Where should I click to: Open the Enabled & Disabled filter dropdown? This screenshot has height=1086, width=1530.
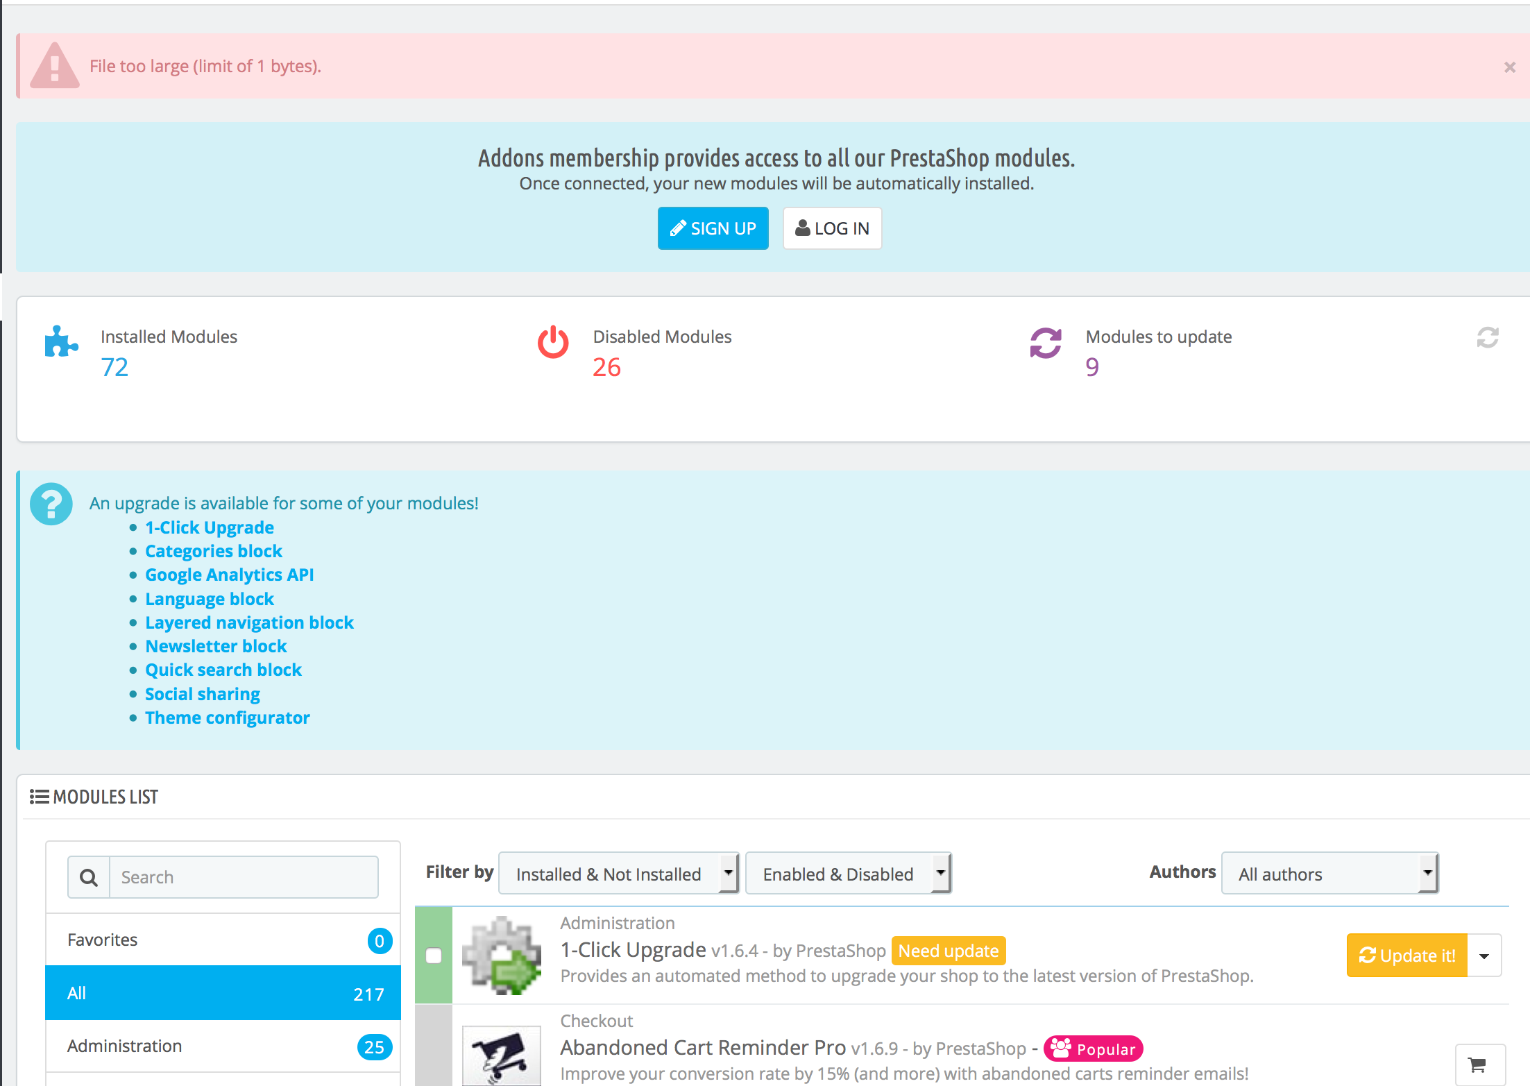847,874
